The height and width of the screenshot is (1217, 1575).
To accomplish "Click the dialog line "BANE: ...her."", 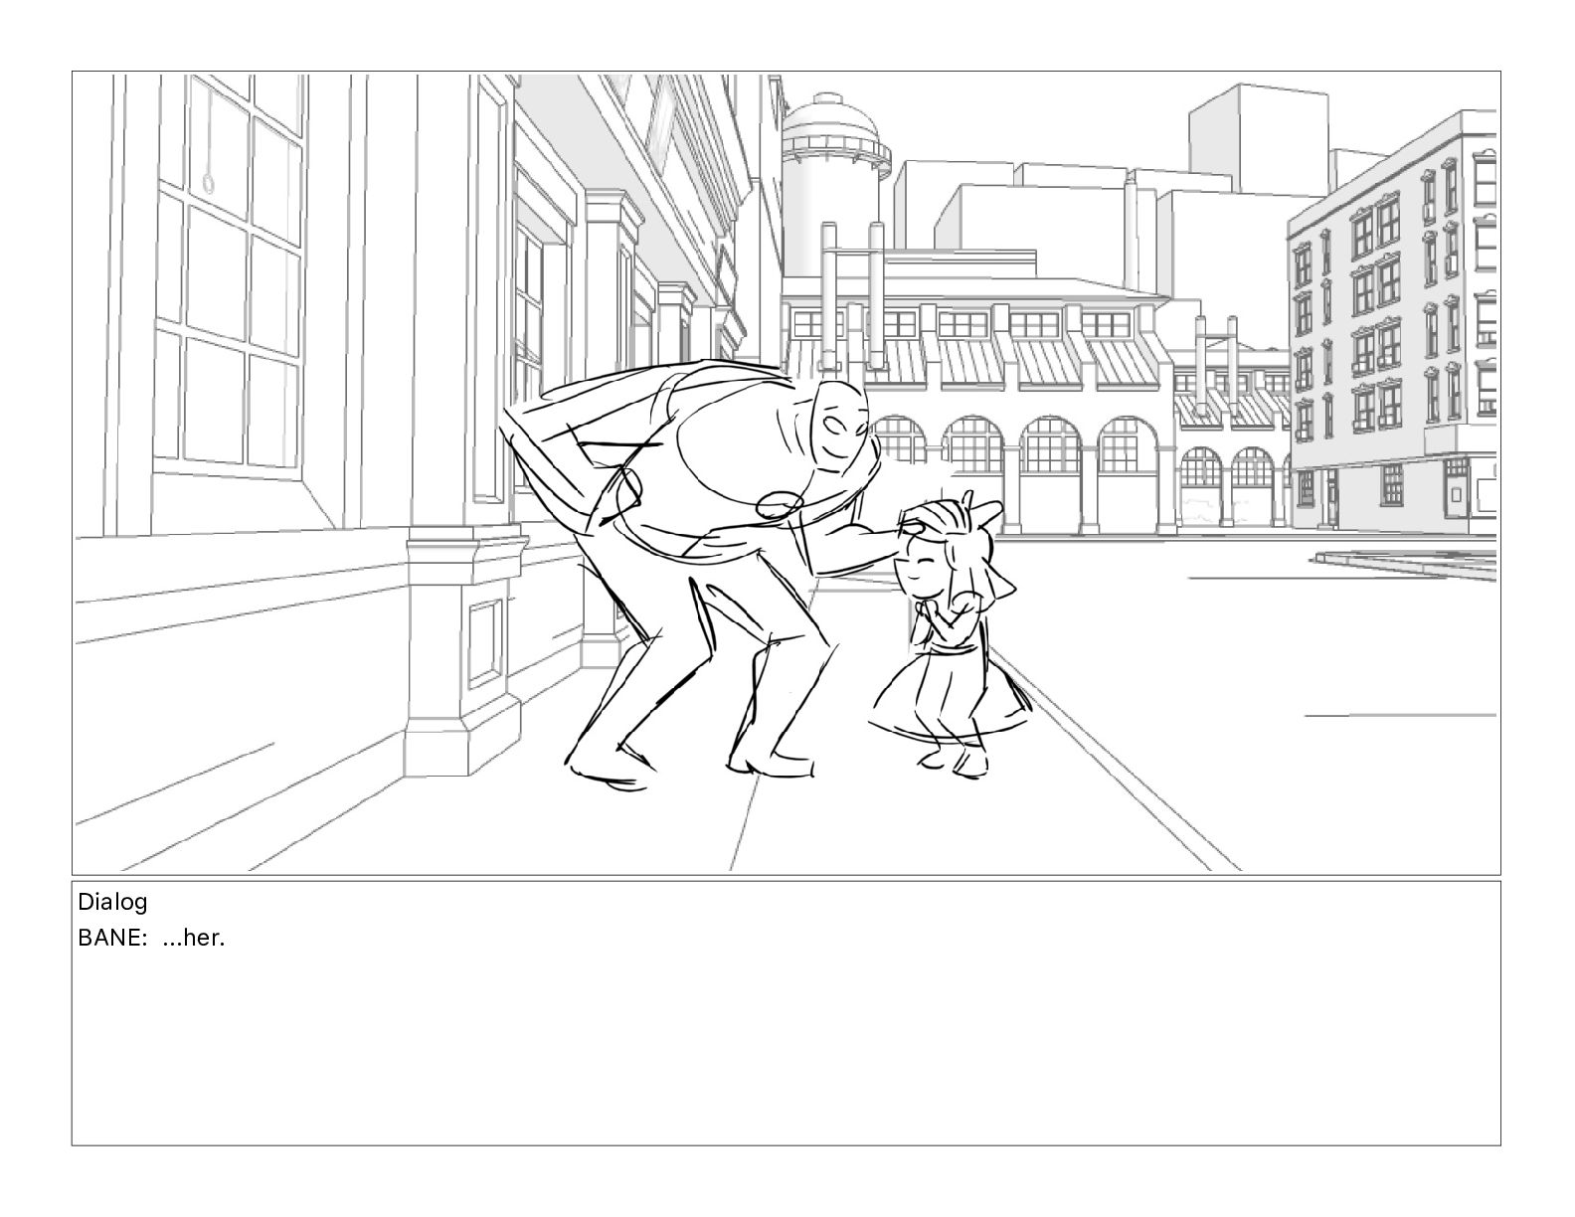I will (x=151, y=938).
